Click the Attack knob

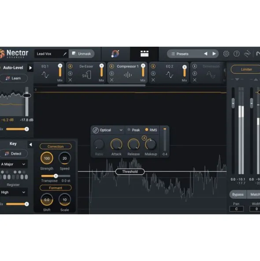[x=116, y=144]
